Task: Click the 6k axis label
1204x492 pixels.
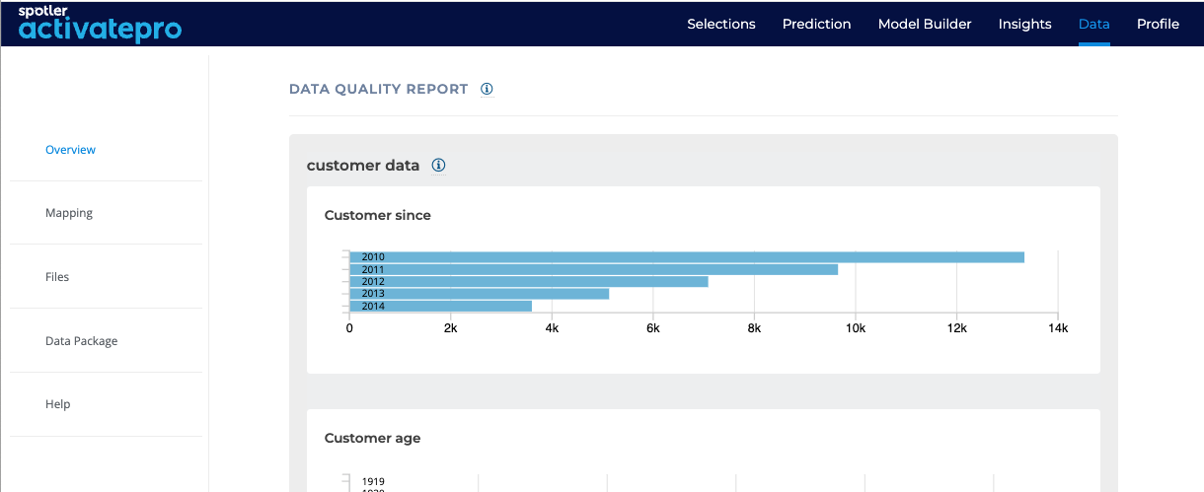Action: (x=652, y=328)
